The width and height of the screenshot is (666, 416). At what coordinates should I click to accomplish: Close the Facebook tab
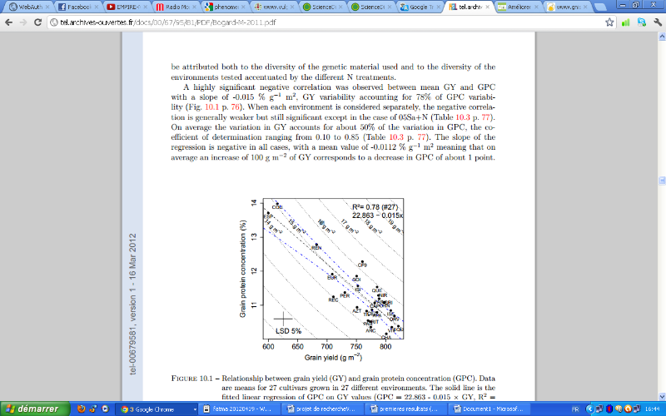click(x=97, y=7)
